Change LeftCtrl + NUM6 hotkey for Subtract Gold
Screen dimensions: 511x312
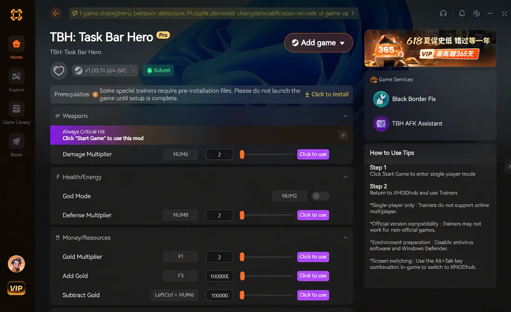point(174,295)
